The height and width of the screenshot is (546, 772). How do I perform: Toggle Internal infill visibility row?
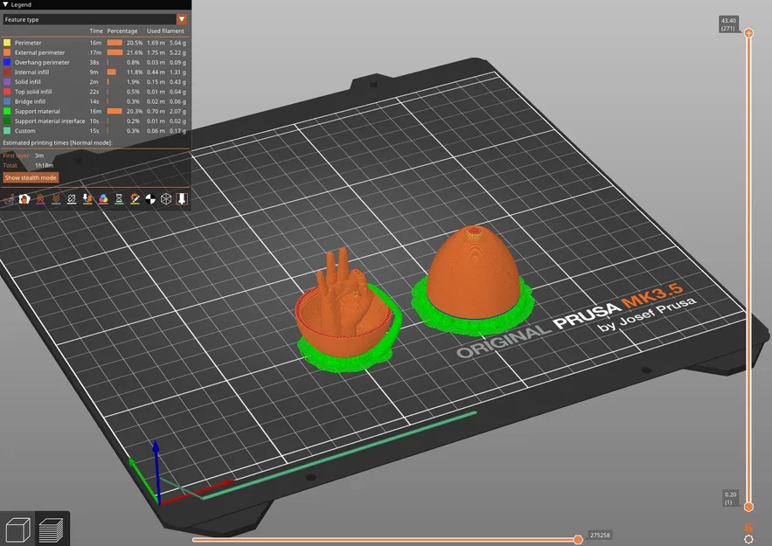[x=95, y=73]
